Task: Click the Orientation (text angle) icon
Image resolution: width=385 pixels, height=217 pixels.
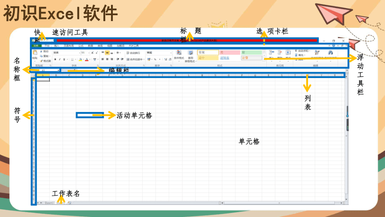Action: click(118, 52)
